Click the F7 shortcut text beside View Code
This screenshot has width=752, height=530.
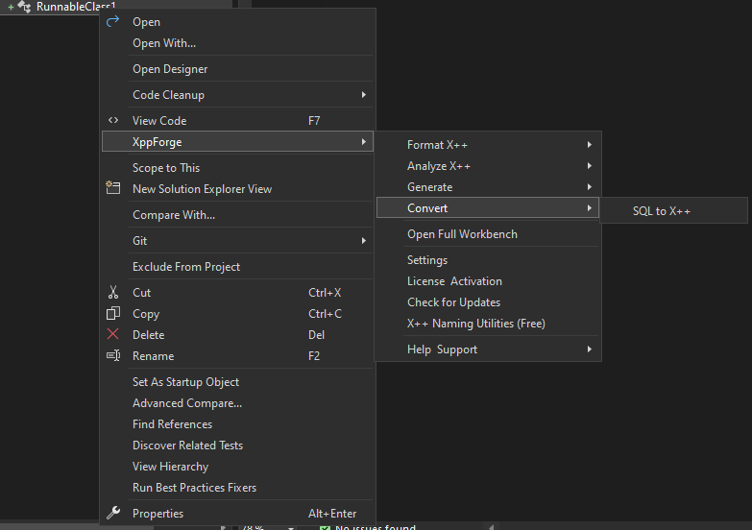[x=314, y=121]
